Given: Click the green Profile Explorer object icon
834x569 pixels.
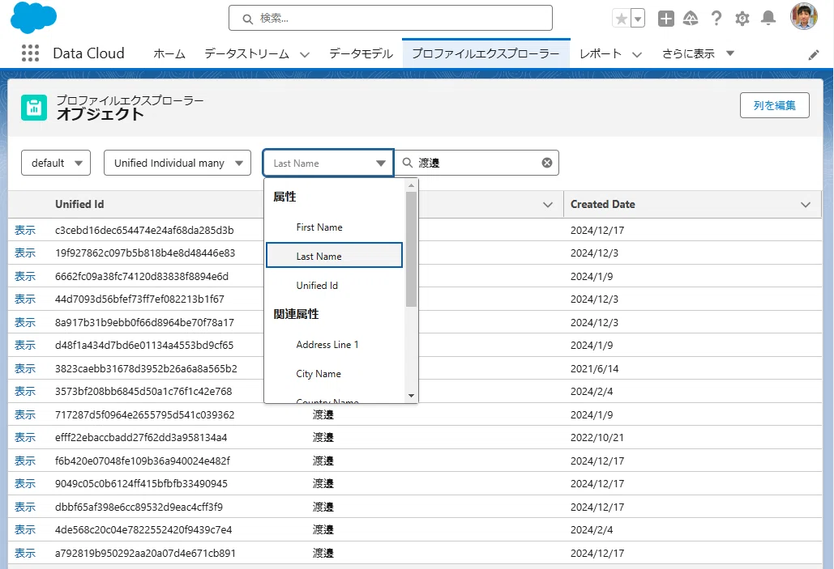Looking at the screenshot, I should pos(34,108).
